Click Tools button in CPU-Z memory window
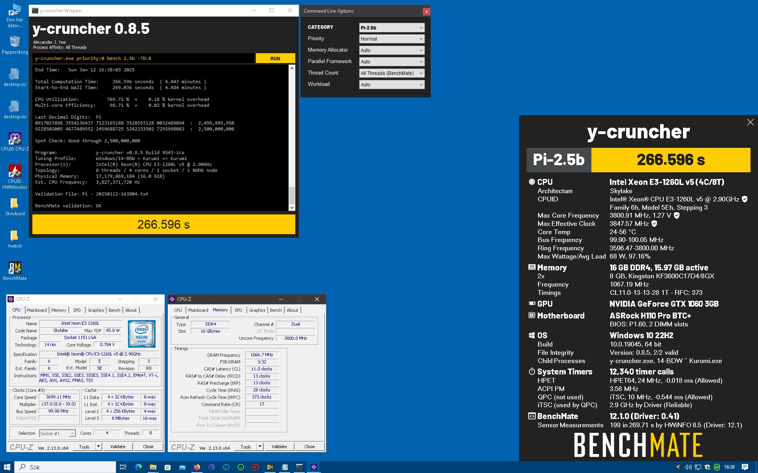This screenshot has width=758, height=473. pyautogui.click(x=246, y=447)
